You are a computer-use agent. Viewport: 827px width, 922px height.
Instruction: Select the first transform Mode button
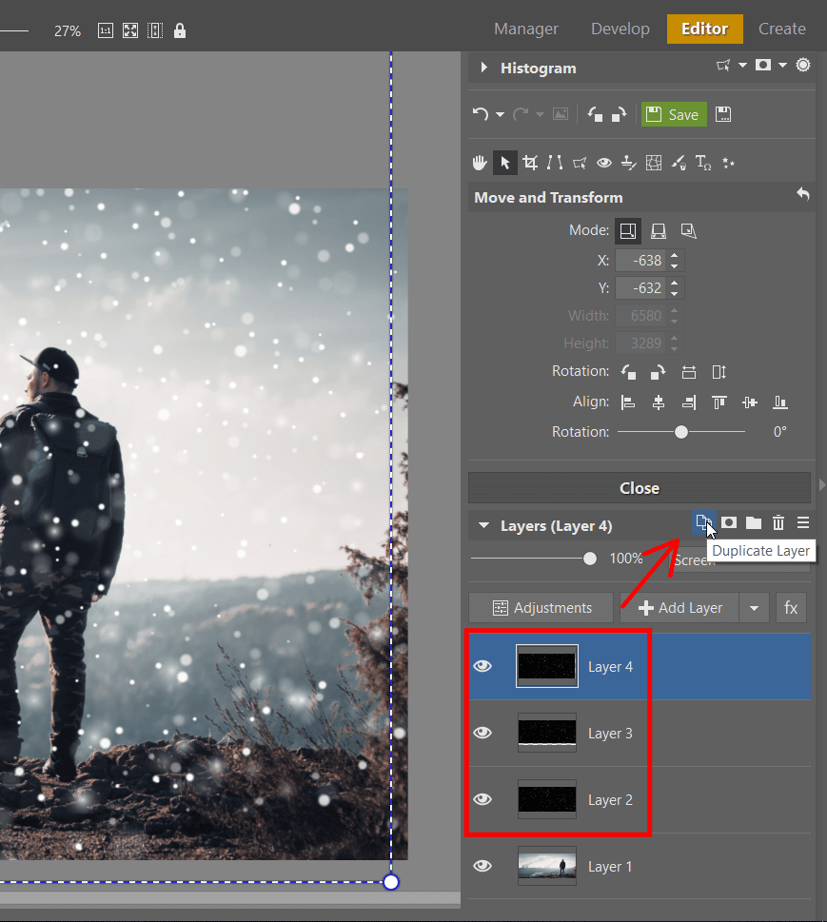627,230
